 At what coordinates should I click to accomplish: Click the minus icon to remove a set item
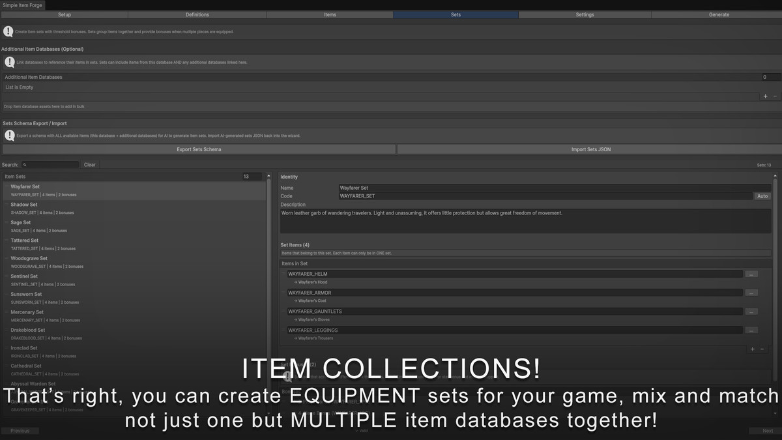(762, 349)
